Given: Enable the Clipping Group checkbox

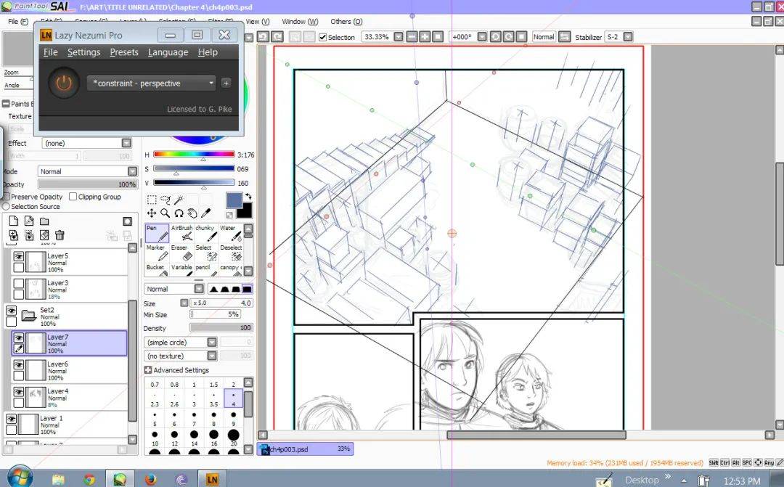Looking at the screenshot, I should point(73,197).
